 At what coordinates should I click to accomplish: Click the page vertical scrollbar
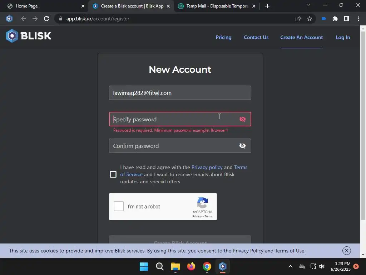point(363,126)
